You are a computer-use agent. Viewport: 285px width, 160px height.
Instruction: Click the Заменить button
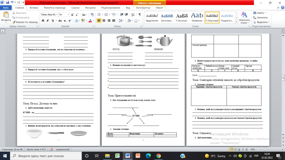(261, 18)
